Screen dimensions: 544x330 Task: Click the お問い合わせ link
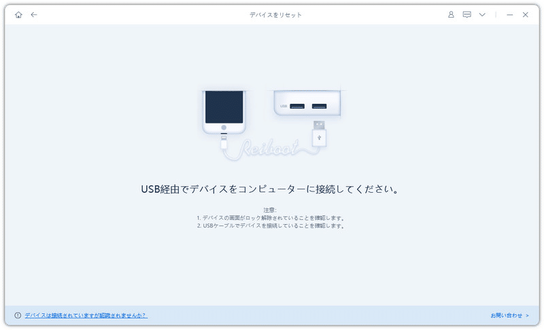coord(509,316)
